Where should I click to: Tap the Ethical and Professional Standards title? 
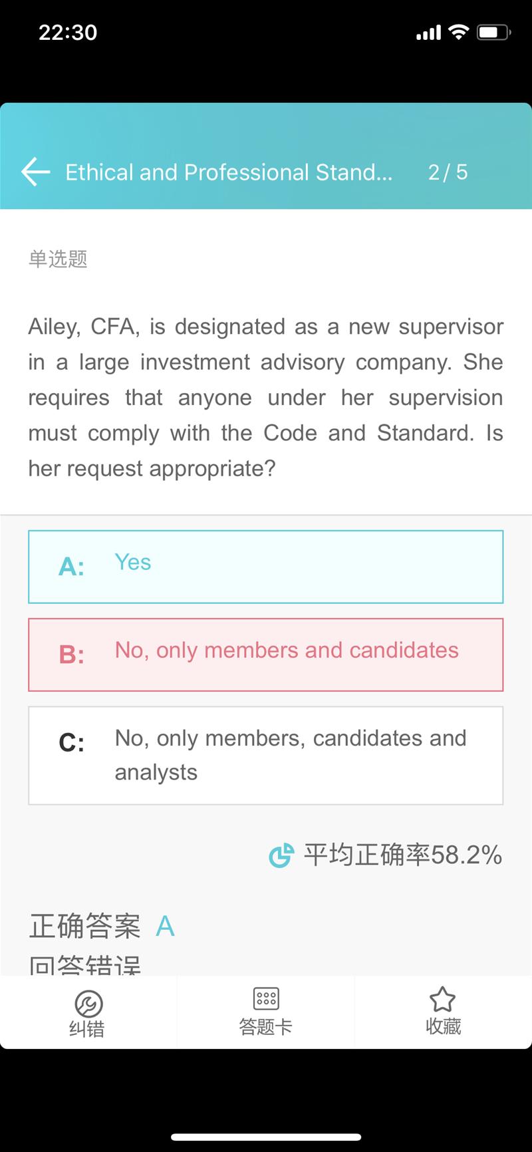click(x=229, y=172)
